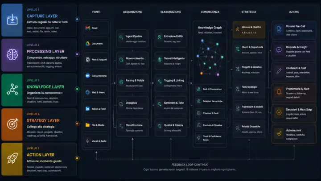Click the Contenuti & Post pencil icon

point(279,71)
